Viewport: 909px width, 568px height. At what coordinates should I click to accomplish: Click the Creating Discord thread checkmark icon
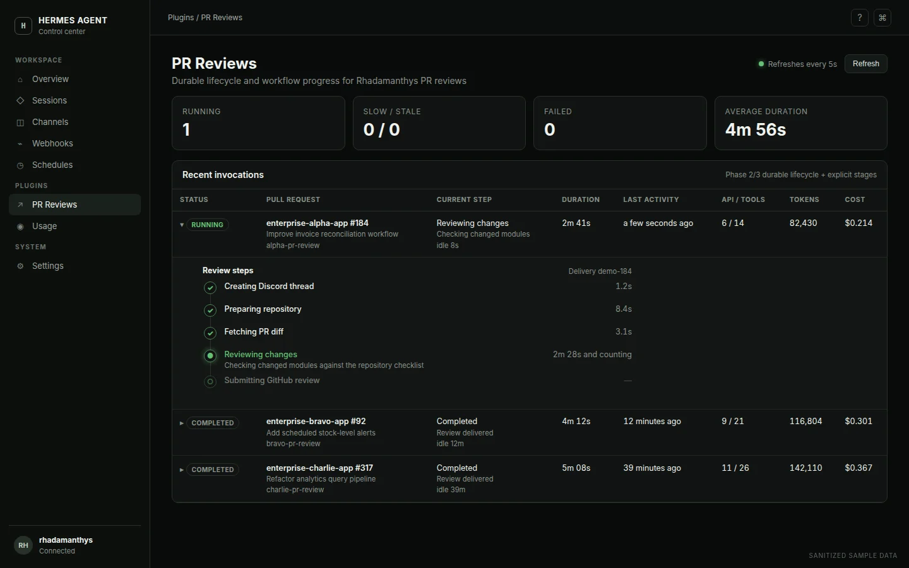(x=210, y=288)
